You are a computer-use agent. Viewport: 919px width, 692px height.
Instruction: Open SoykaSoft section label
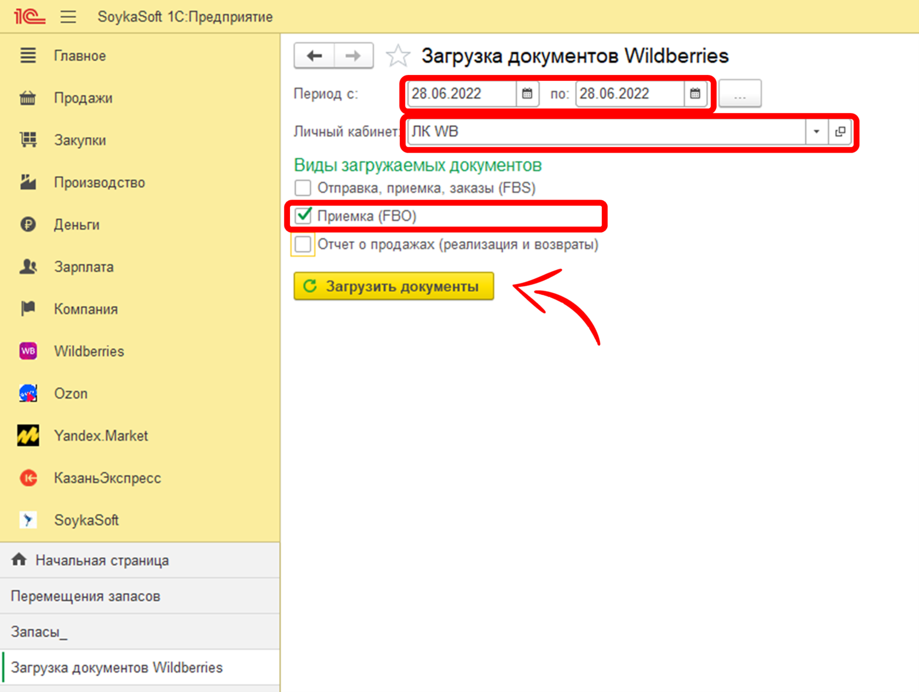coord(86,520)
